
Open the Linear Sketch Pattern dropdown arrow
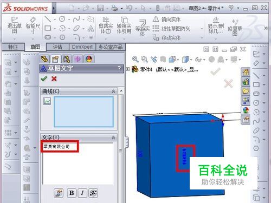coord(202,29)
